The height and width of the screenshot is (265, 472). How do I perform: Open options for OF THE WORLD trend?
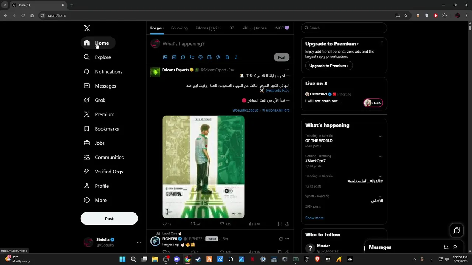click(x=381, y=136)
